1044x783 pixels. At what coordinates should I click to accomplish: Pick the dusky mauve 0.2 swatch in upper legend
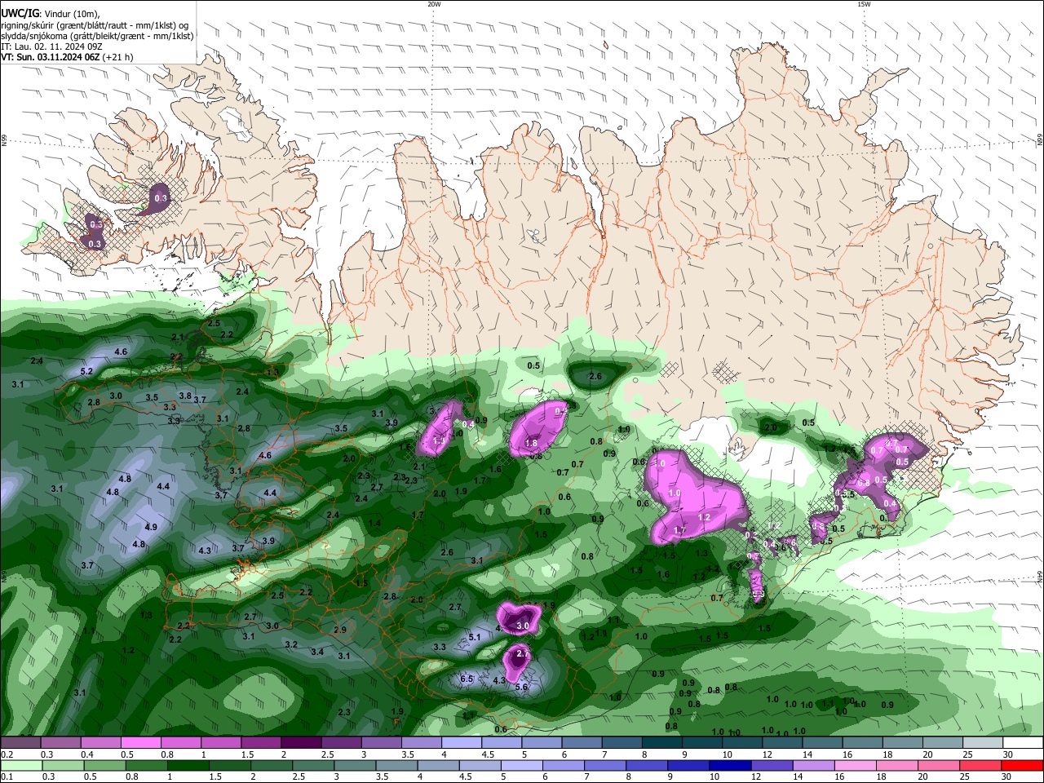[x=20, y=743]
